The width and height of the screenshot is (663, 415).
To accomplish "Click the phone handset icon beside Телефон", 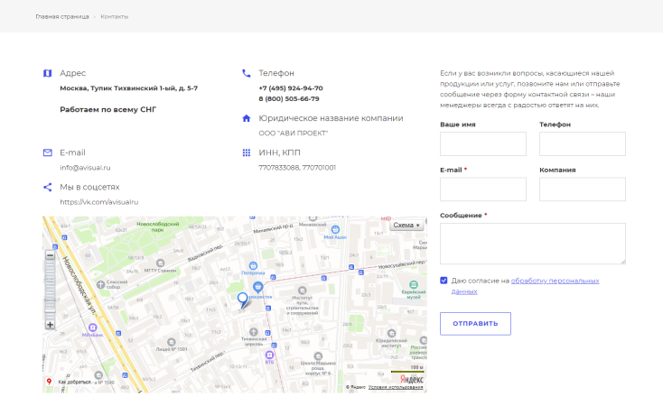I will click(246, 73).
